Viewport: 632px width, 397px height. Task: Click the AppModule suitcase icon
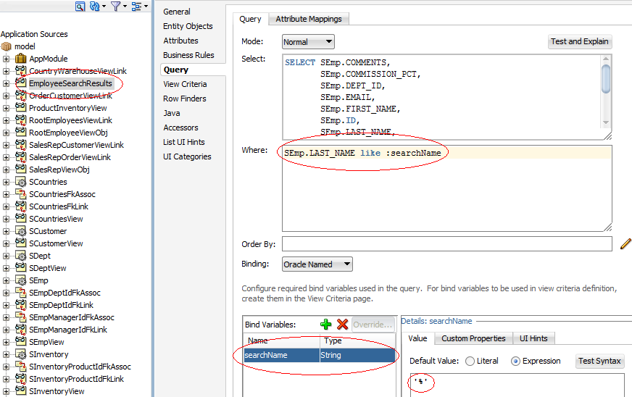click(x=20, y=59)
